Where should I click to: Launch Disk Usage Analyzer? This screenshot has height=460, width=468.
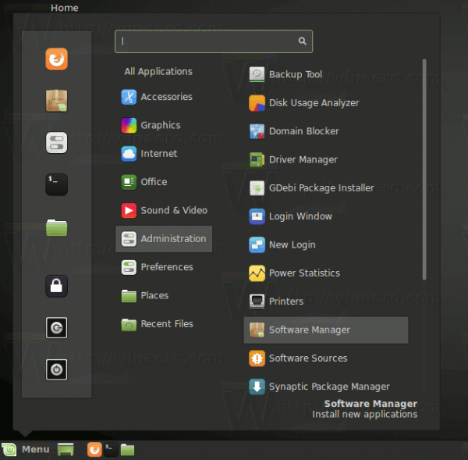pos(326,103)
